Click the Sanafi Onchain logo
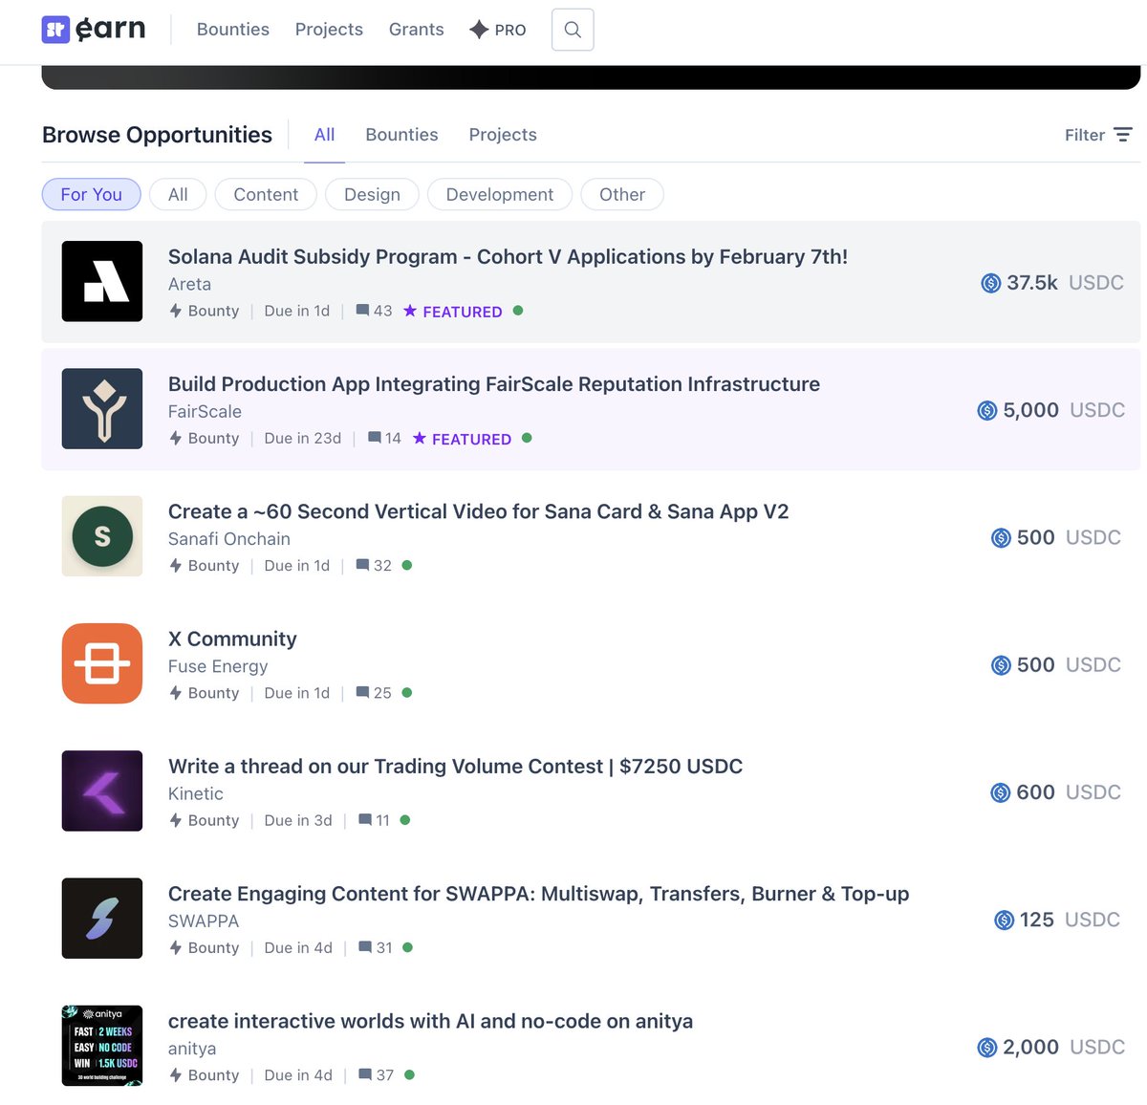1147x1105 pixels. pyautogui.click(x=102, y=536)
